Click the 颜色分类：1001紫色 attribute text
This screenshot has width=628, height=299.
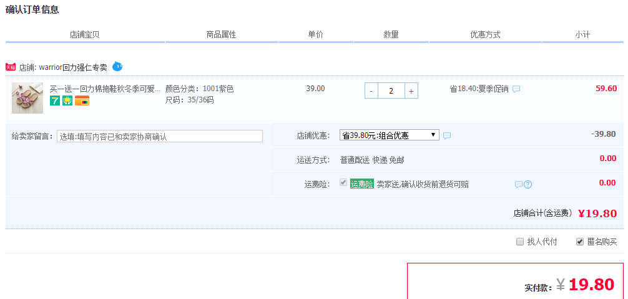coord(200,89)
